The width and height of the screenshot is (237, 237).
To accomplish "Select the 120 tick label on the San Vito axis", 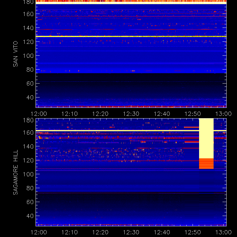I will coord(28,42).
